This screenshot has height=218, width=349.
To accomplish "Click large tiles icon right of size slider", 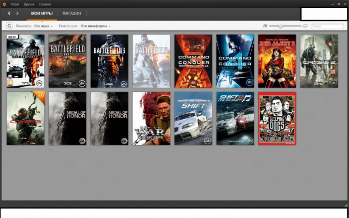I will tap(305, 26).
